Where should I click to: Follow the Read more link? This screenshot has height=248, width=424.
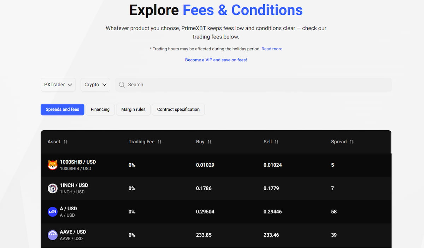pyautogui.click(x=272, y=49)
